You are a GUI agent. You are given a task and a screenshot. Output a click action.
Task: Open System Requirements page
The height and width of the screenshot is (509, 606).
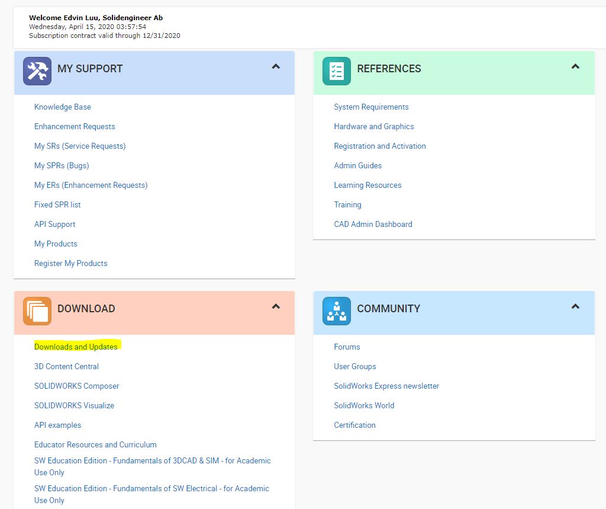click(x=371, y=107)
